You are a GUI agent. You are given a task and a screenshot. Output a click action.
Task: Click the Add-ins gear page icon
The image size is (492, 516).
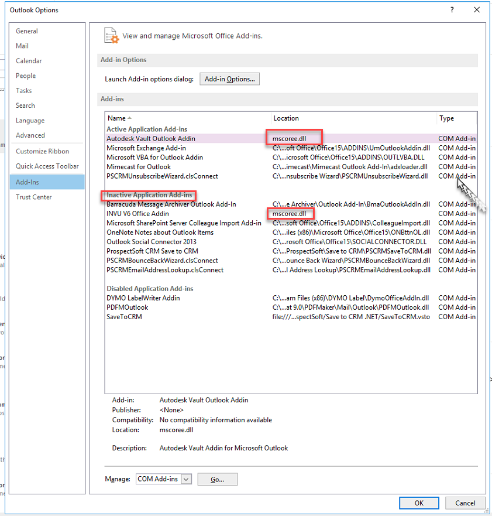[x=111, y=36]
